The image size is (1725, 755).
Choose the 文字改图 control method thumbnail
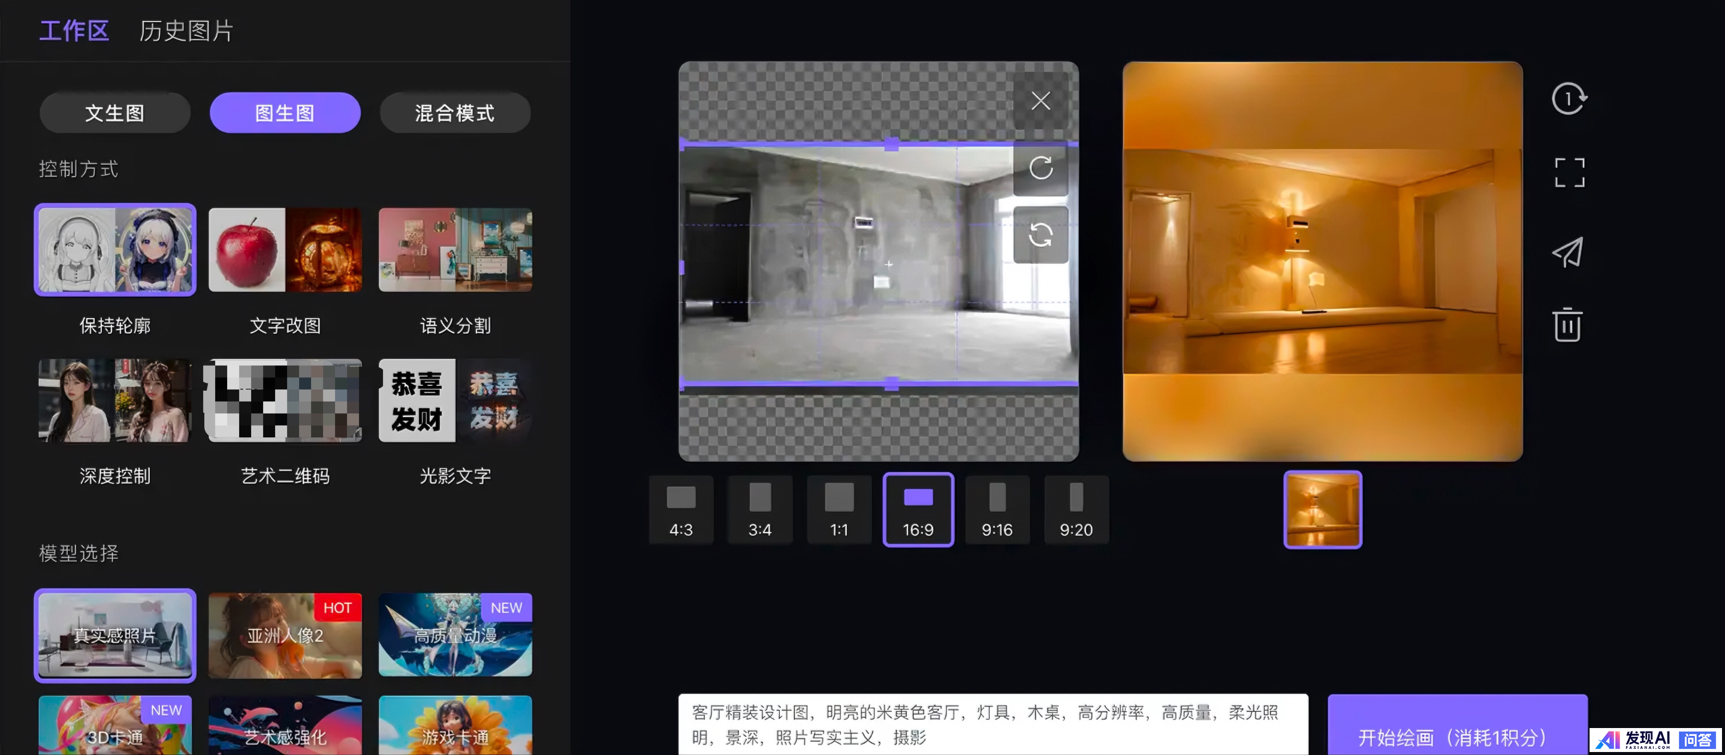coord(285,250)
